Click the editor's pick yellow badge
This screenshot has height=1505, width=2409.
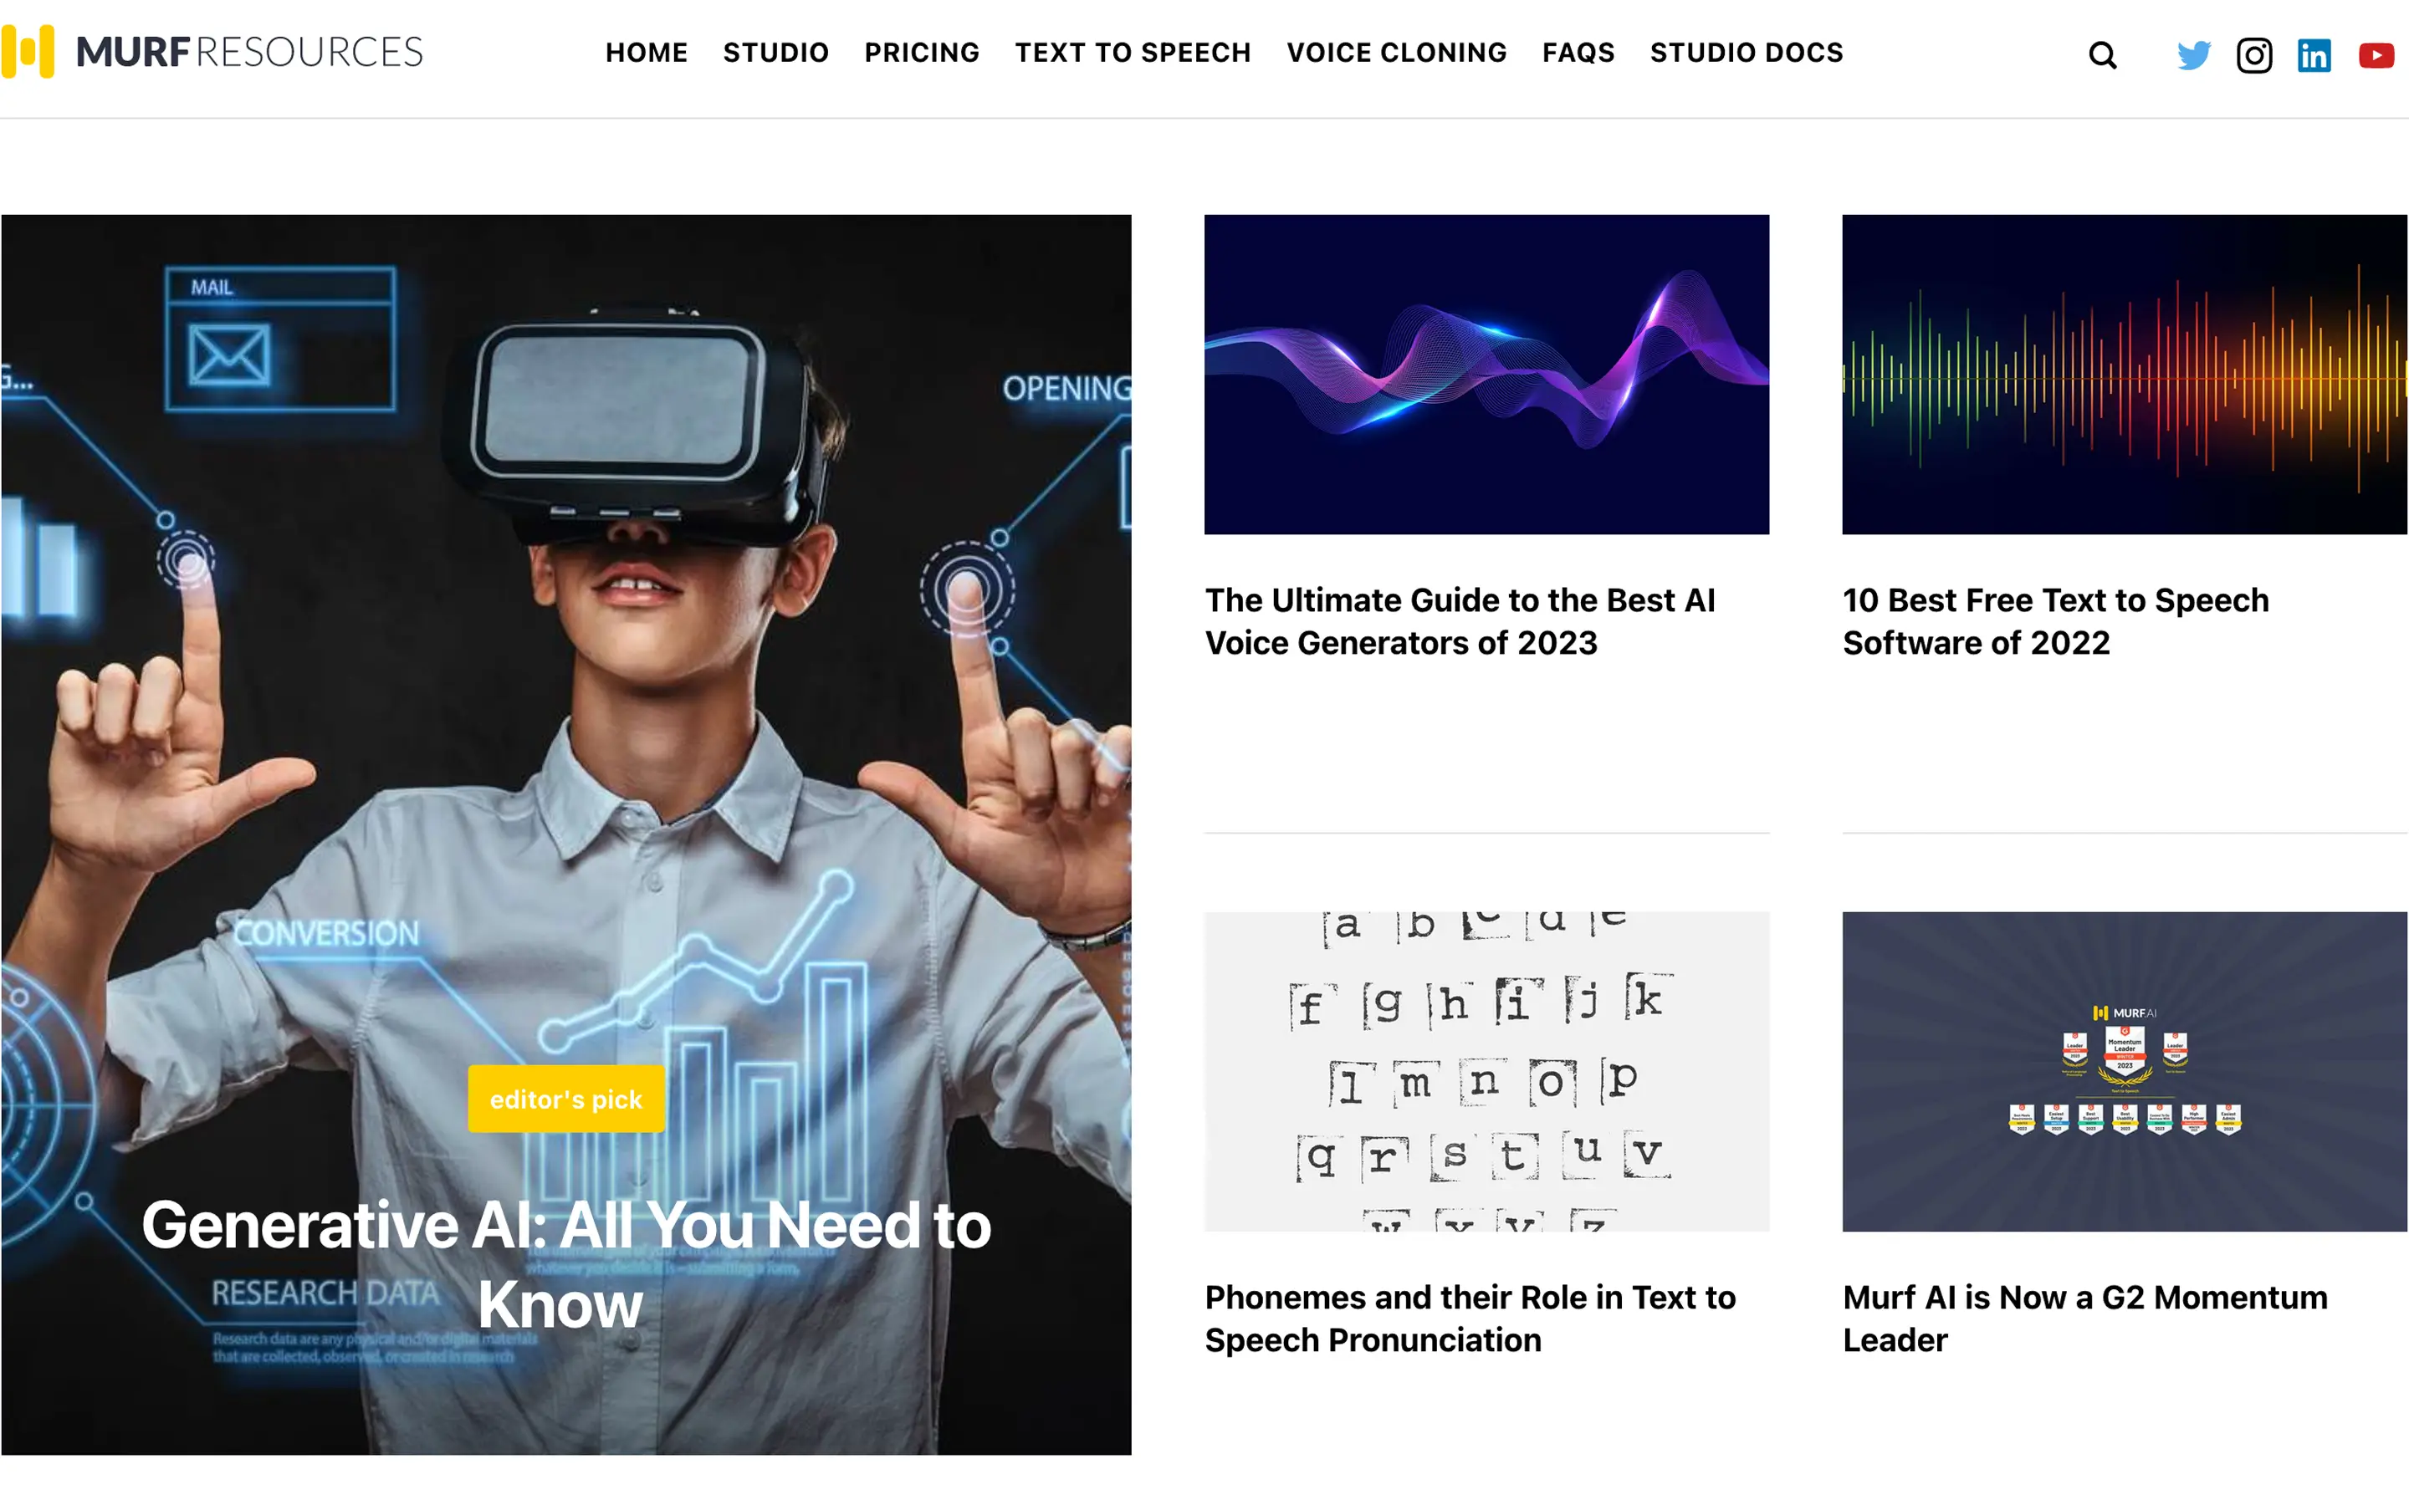(x=565, y=1099)
